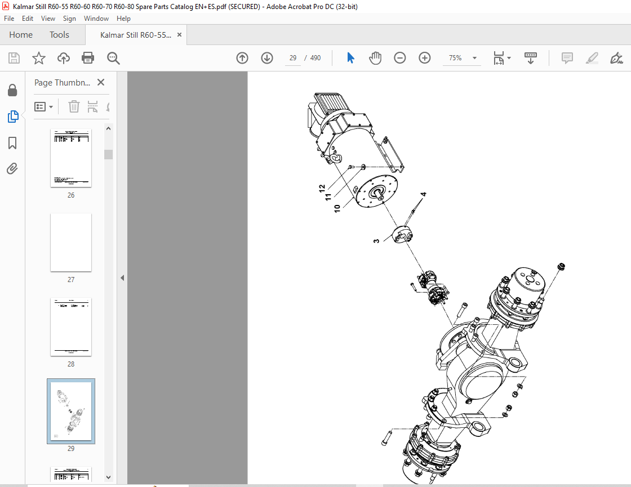Open the thumbnails options menu dropdown

pyautogui.click(x=44, y=106)
